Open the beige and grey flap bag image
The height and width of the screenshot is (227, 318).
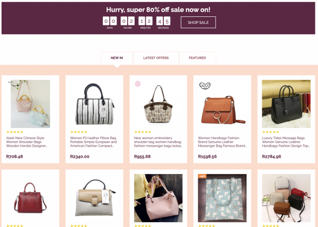click(x=94, y=198)
